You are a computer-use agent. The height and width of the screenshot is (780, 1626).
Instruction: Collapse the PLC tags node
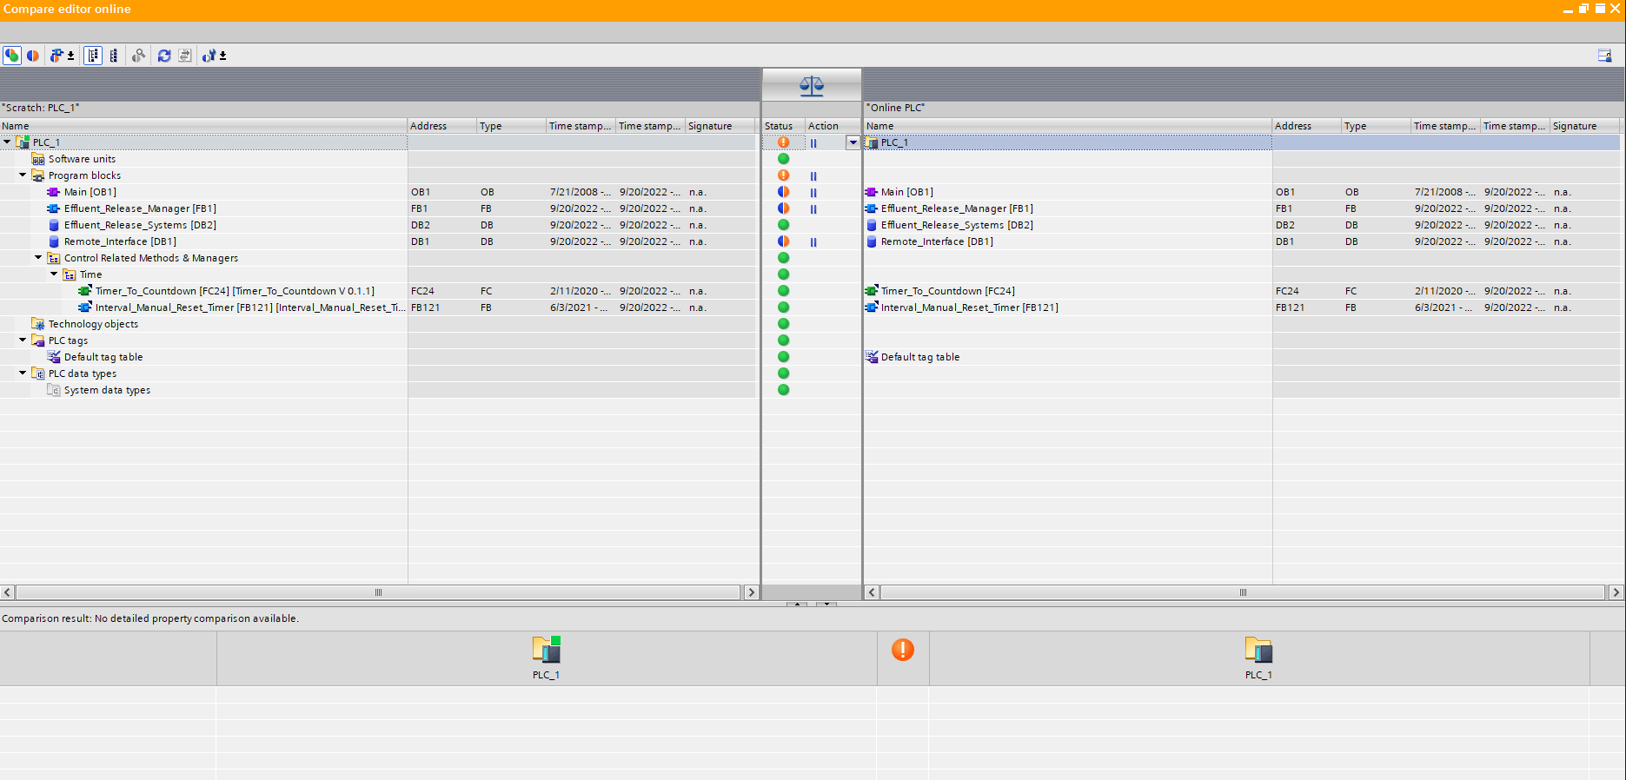pos(23,340)
